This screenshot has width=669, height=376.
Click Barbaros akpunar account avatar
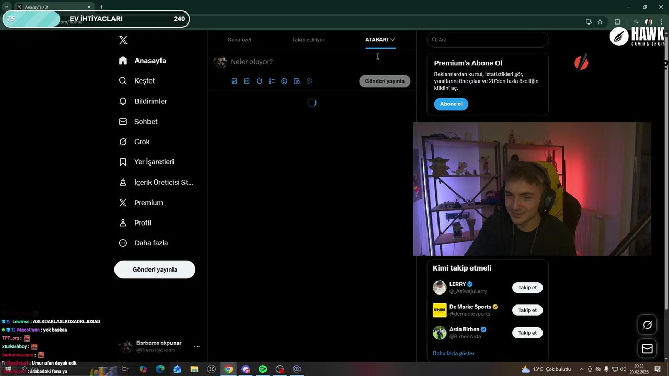click(125, 346)
